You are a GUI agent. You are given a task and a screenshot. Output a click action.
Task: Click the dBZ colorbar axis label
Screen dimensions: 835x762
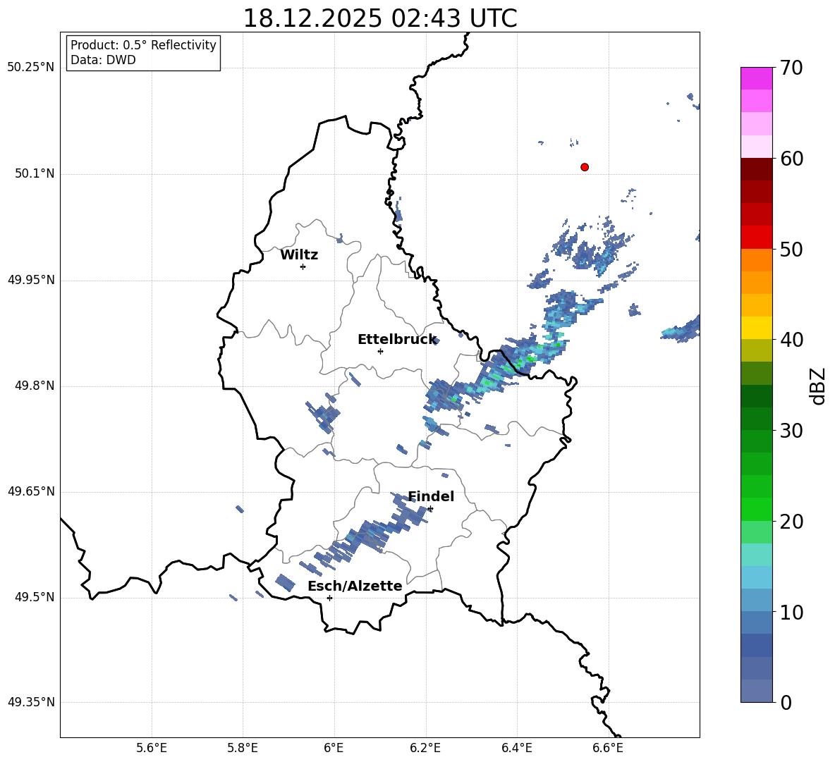819,386
